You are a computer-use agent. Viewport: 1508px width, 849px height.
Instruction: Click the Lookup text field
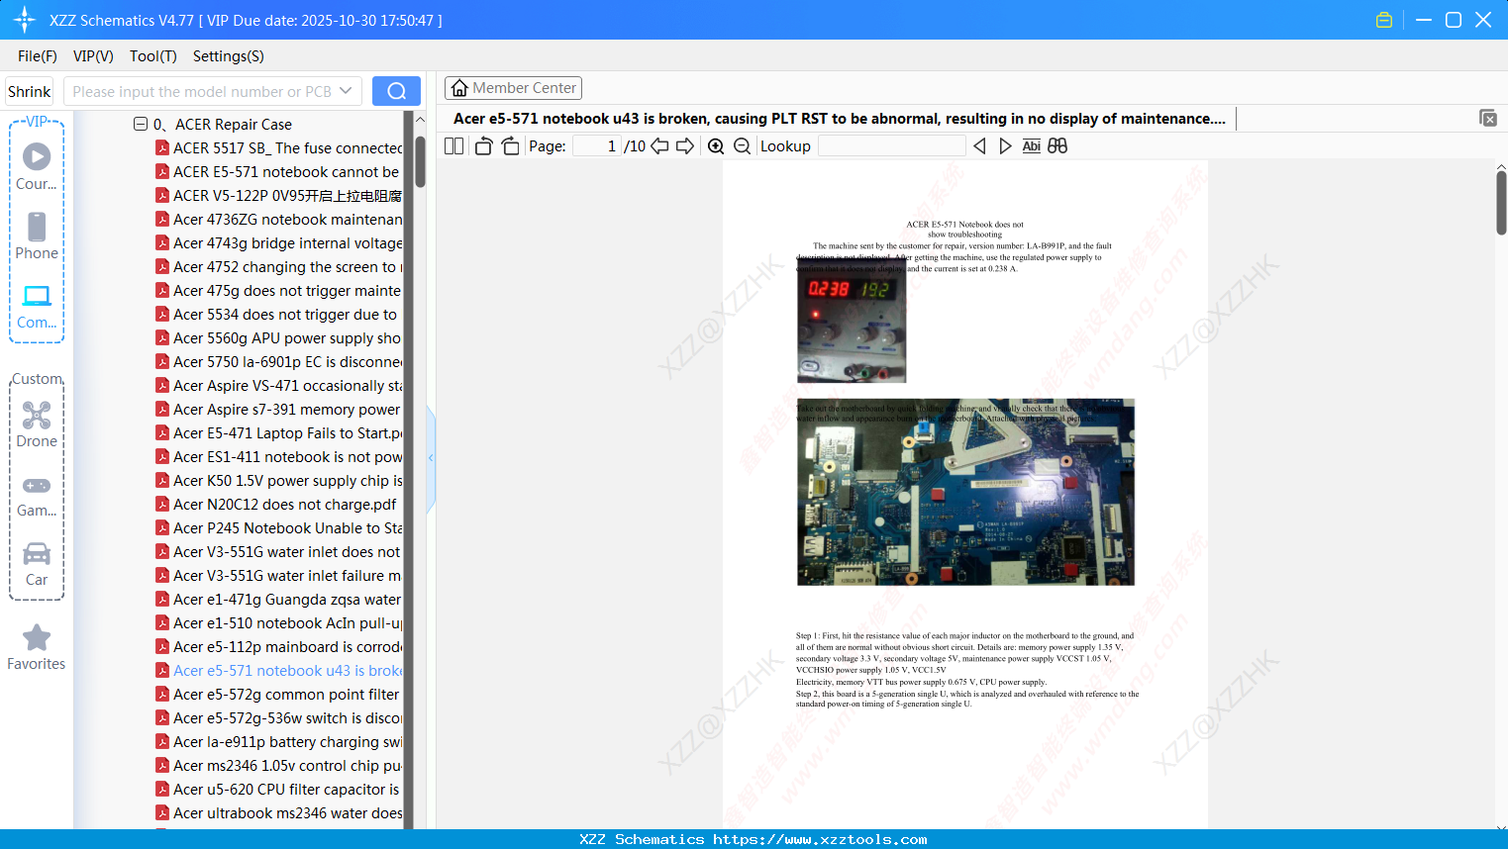tap(891, 146)
